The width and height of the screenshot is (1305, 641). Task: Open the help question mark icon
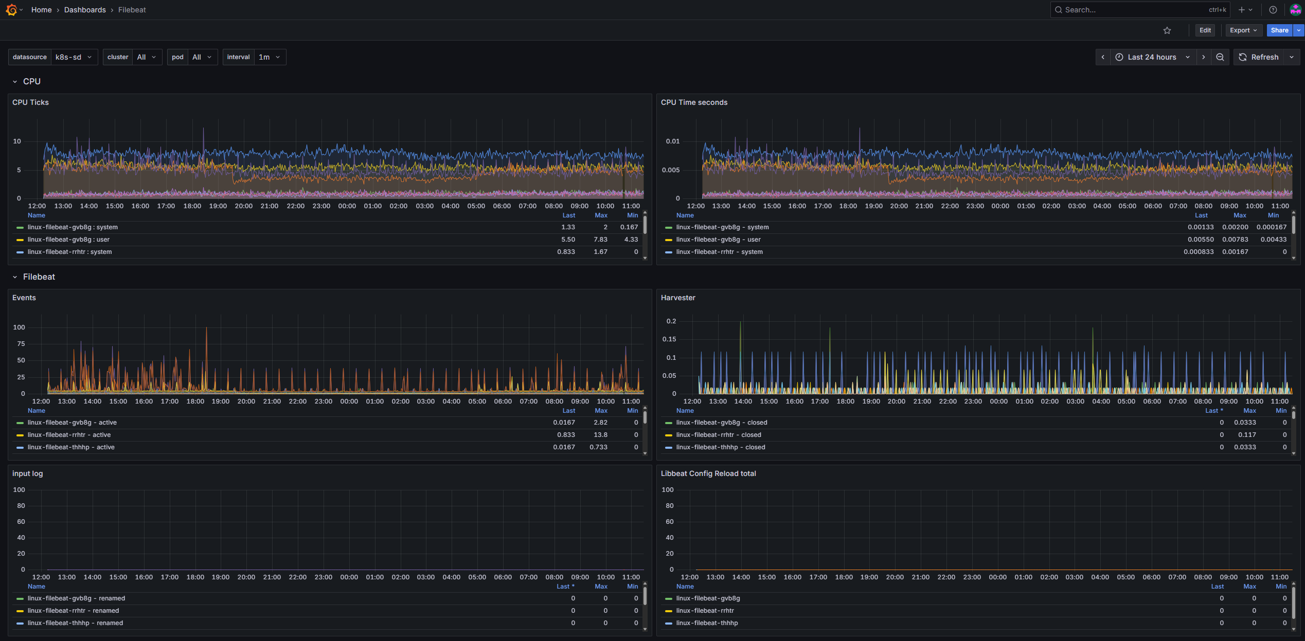pyautogui.click(x=1273, y=10)
